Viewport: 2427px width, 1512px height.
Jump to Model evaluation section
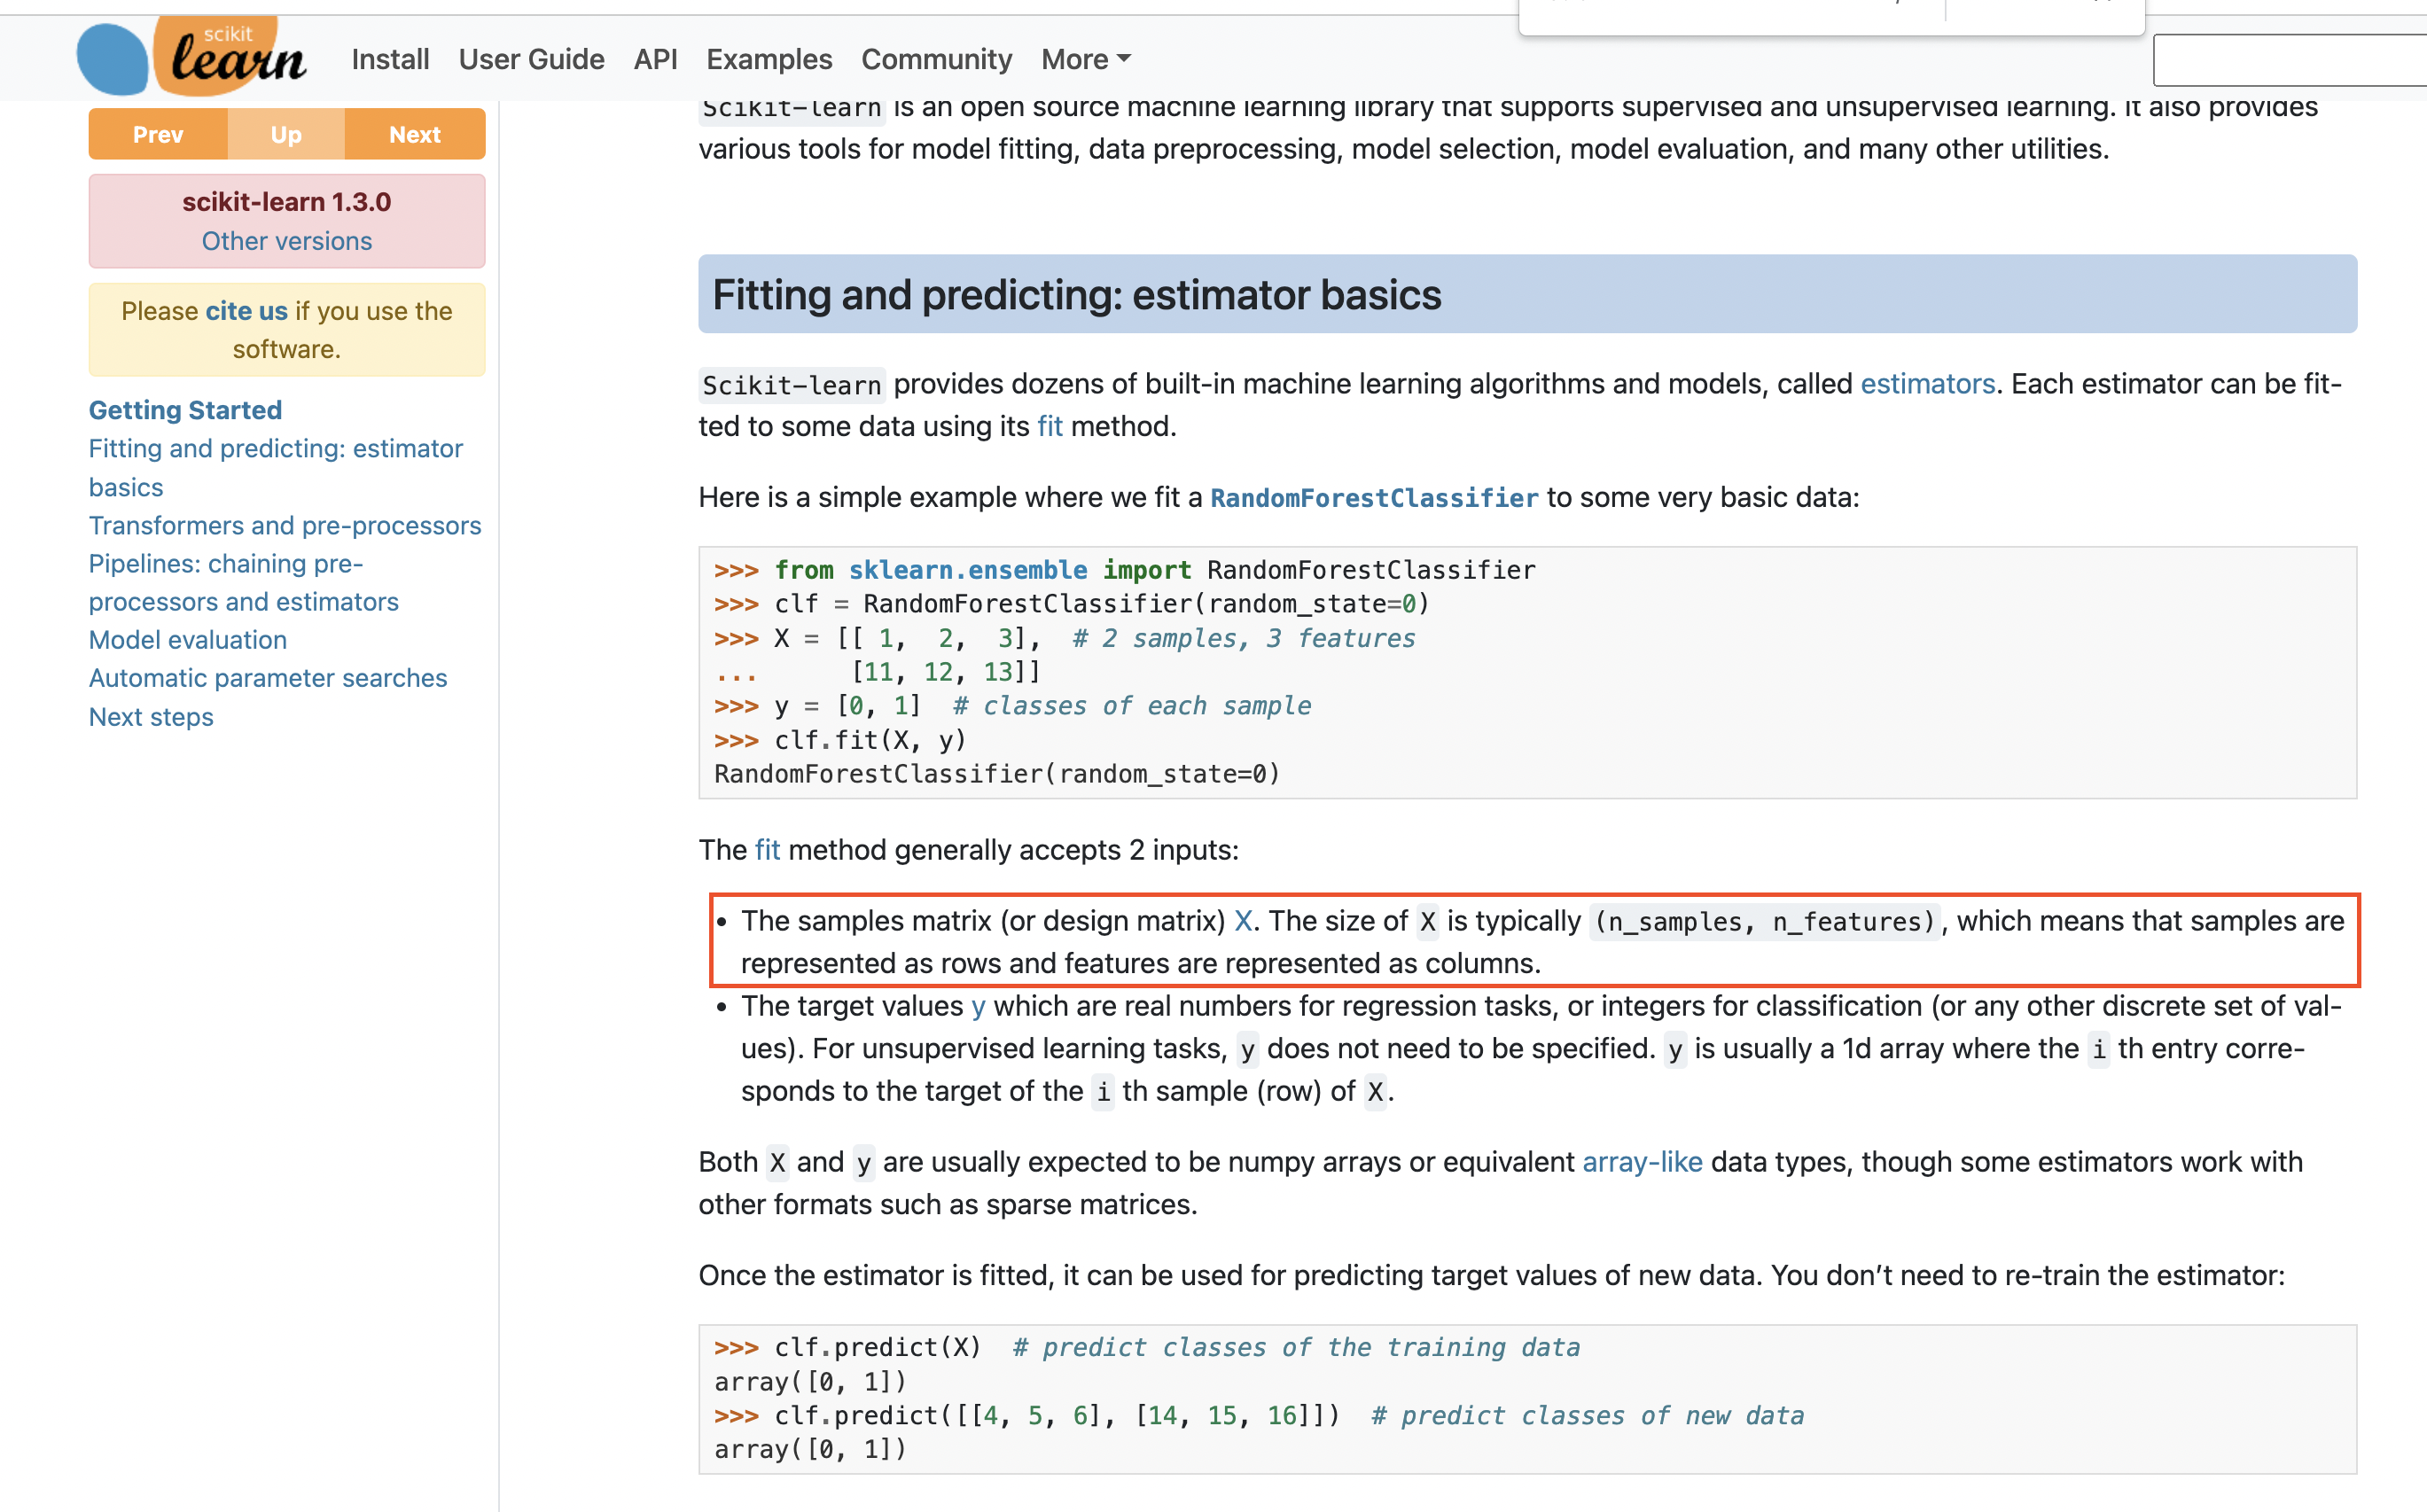(187, 640)
